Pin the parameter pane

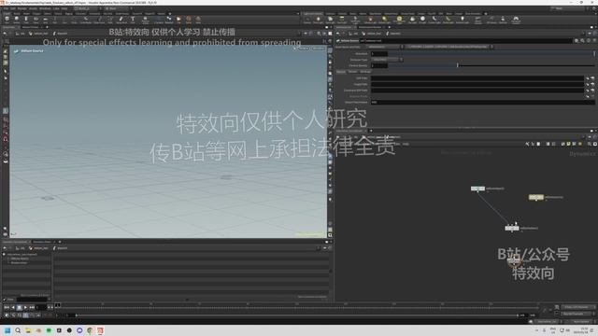tap(590, 34)
